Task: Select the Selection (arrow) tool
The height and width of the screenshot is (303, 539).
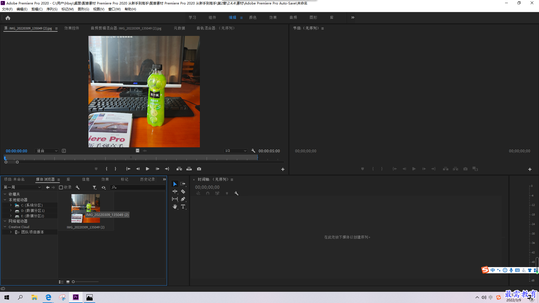Action: coord(175,184)
